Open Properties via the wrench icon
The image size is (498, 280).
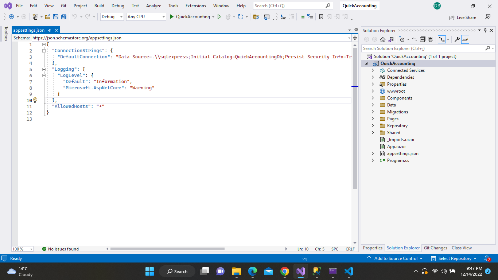457,39
